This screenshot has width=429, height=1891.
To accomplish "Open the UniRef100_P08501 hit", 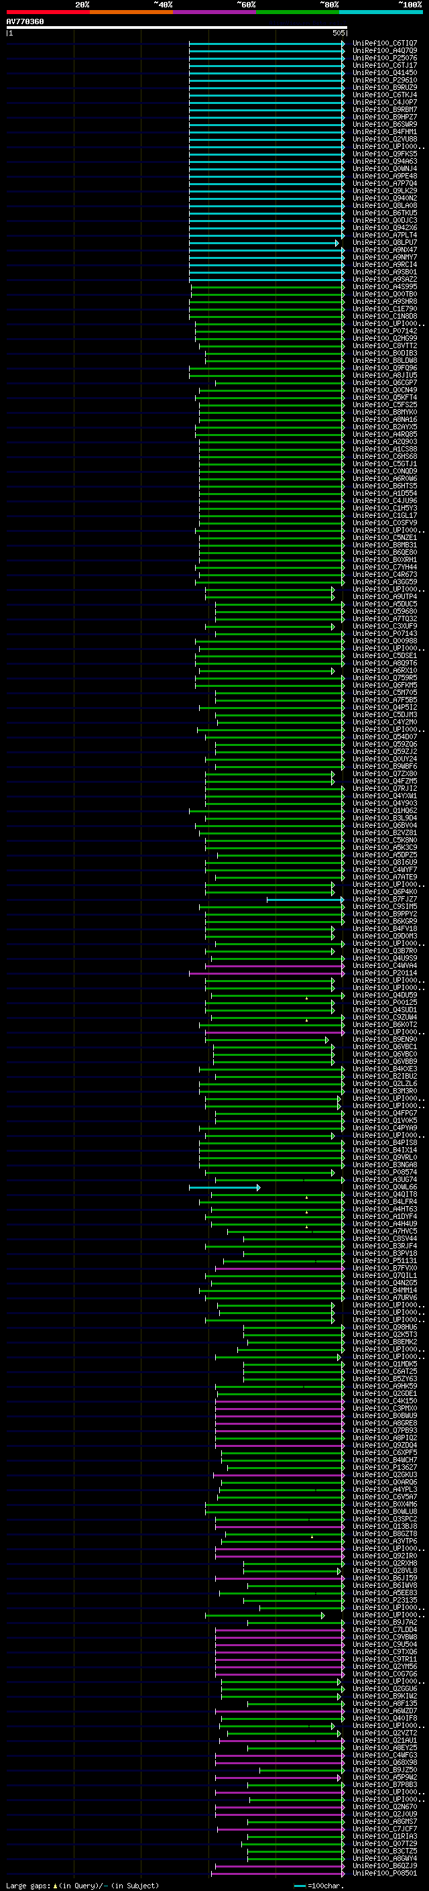I will coord(384,1874).
